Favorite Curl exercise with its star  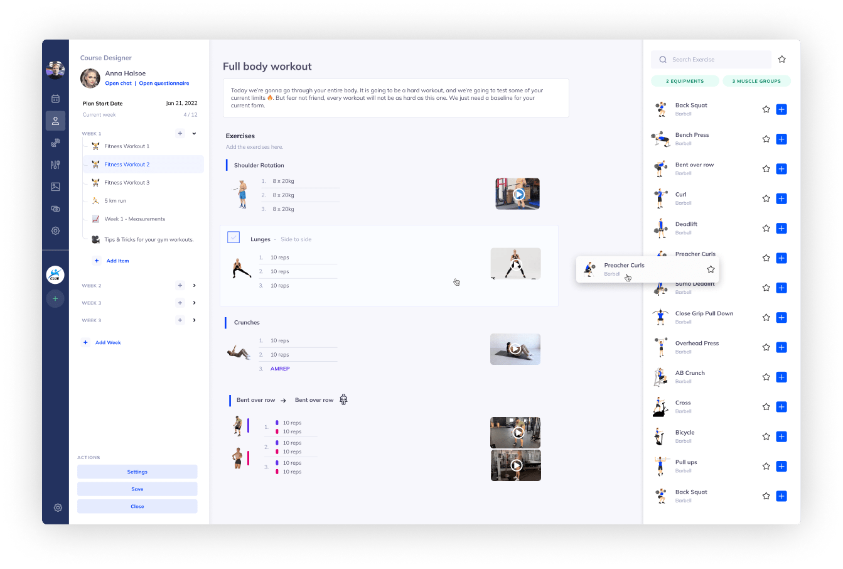[766, 198]
